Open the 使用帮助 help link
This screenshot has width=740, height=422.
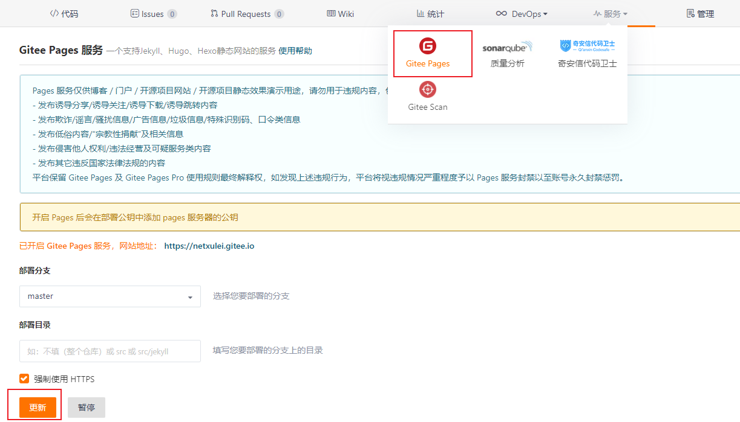tap(295, 51)
